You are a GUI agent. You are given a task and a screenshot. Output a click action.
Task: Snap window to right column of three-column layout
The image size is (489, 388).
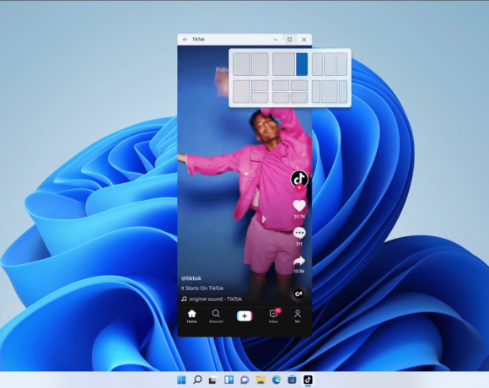click(341, 64)
